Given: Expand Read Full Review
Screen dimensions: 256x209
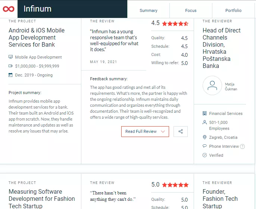Looking at the screenshot, I should [145, 131].
